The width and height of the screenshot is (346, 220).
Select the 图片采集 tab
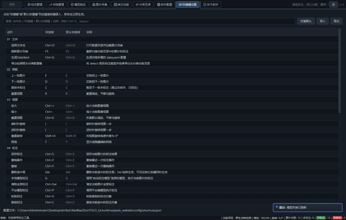[x=100, y=4]
